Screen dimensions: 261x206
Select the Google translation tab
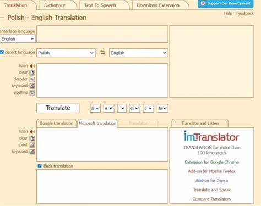(x=56, y=123)
